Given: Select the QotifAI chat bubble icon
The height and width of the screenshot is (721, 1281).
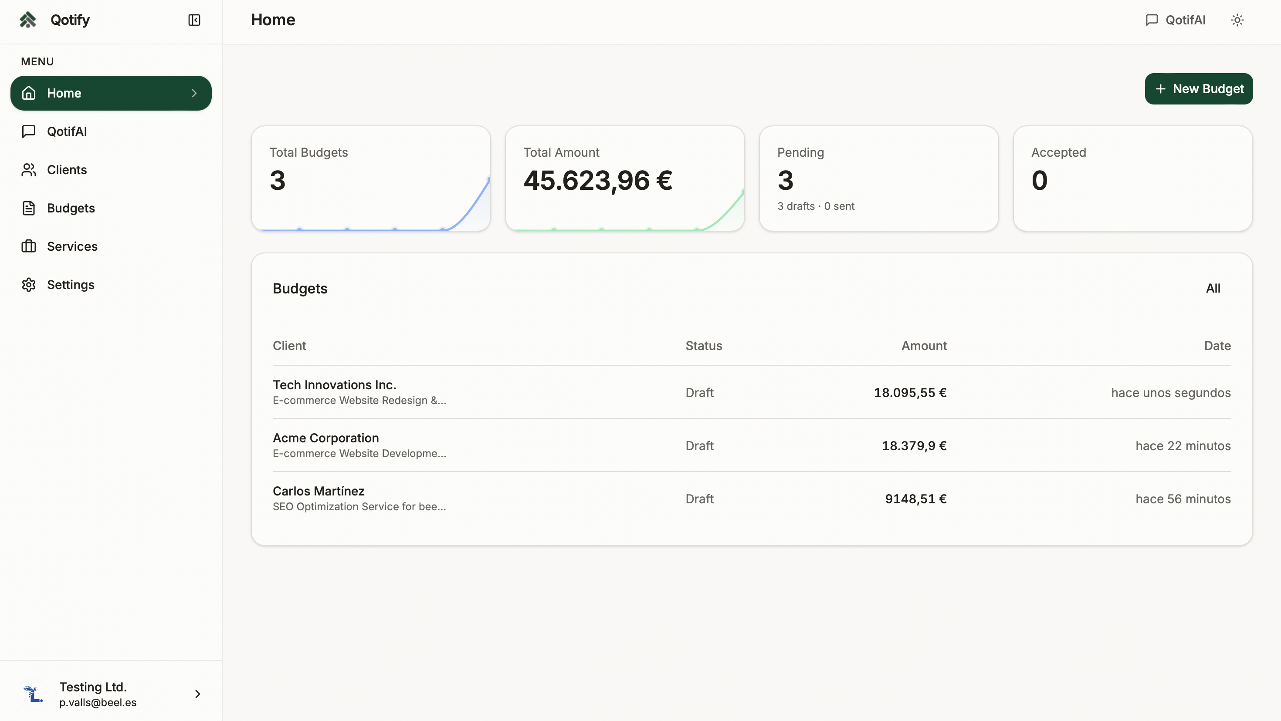Looking at the screenshot, I should point(28,131).
